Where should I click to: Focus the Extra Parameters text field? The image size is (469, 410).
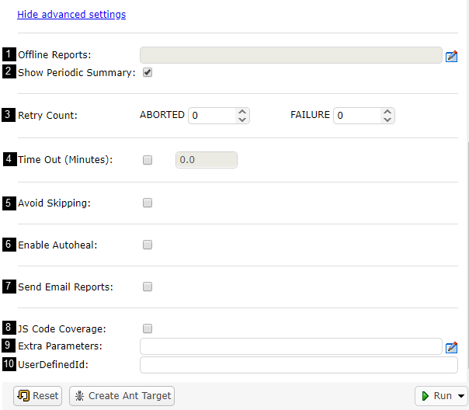pyautogui.click(x=290, y=346)
